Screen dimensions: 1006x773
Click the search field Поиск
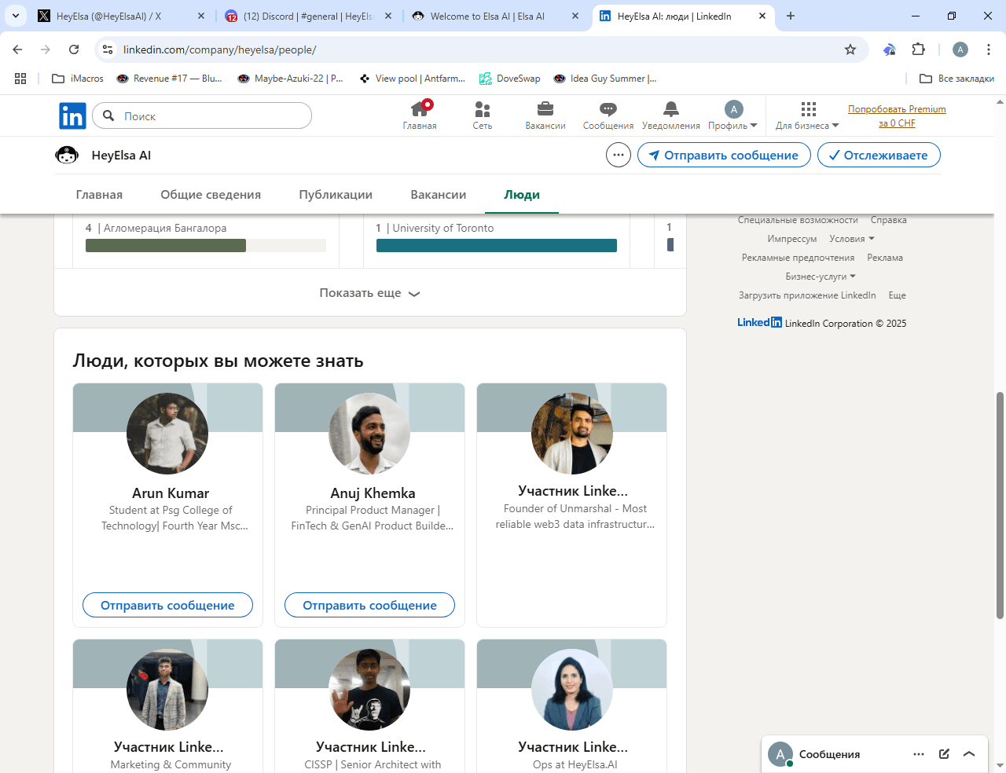pos(202,116)
